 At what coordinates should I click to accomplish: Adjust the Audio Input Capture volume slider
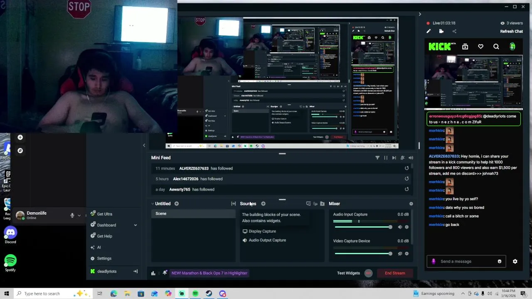coord(363,227)
